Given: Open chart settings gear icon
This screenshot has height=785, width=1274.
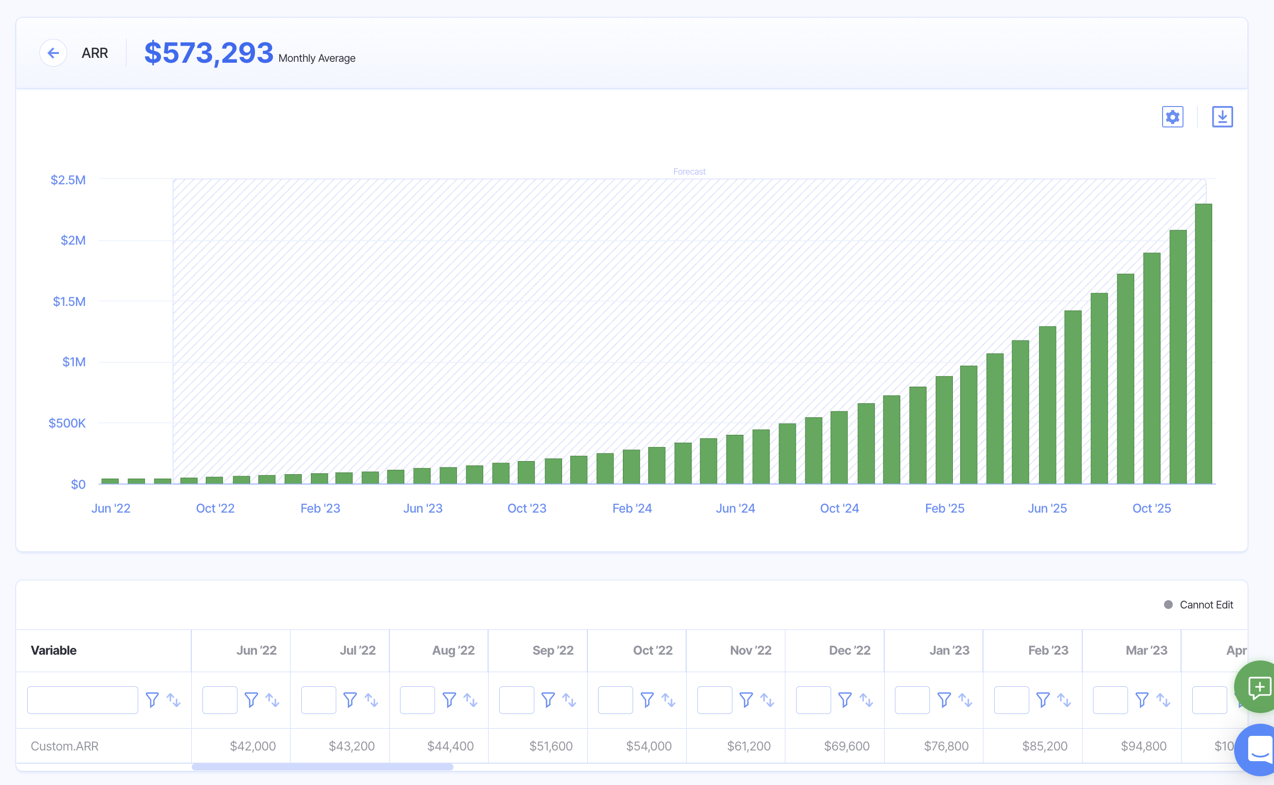Looking at the screenshot, I should tap(1172, 117).
